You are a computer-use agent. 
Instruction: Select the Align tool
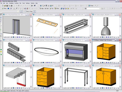point(42,9)
